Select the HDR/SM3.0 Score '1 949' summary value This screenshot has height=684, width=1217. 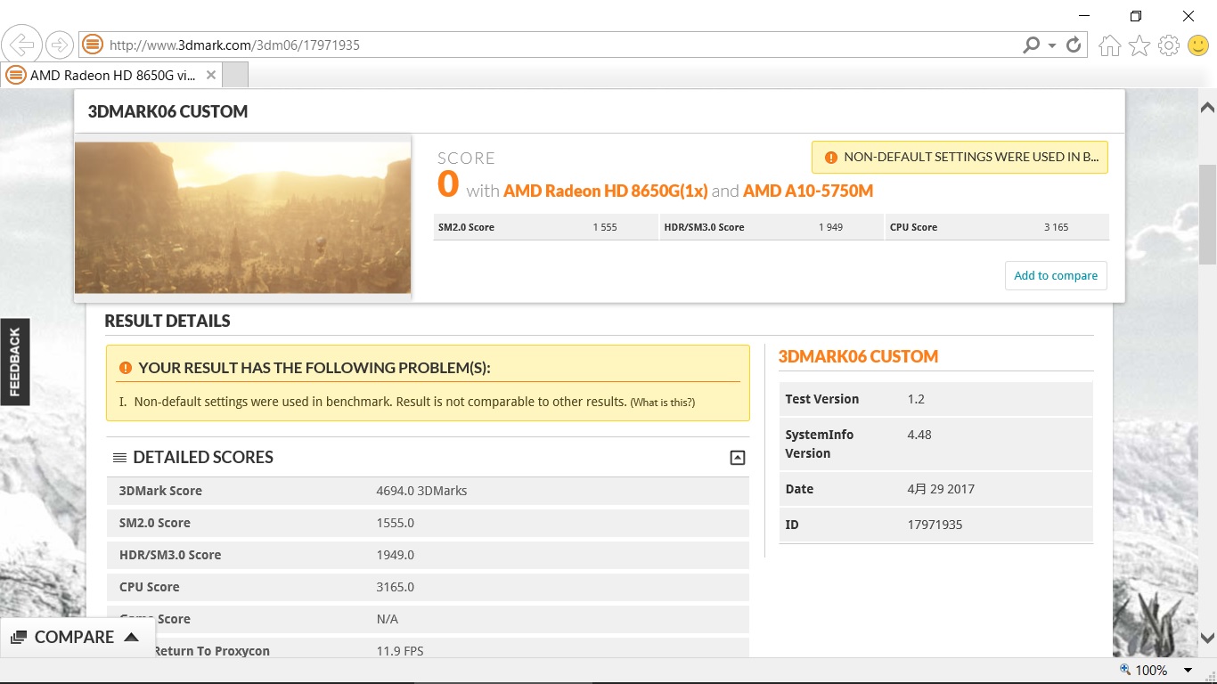(830, 227)
